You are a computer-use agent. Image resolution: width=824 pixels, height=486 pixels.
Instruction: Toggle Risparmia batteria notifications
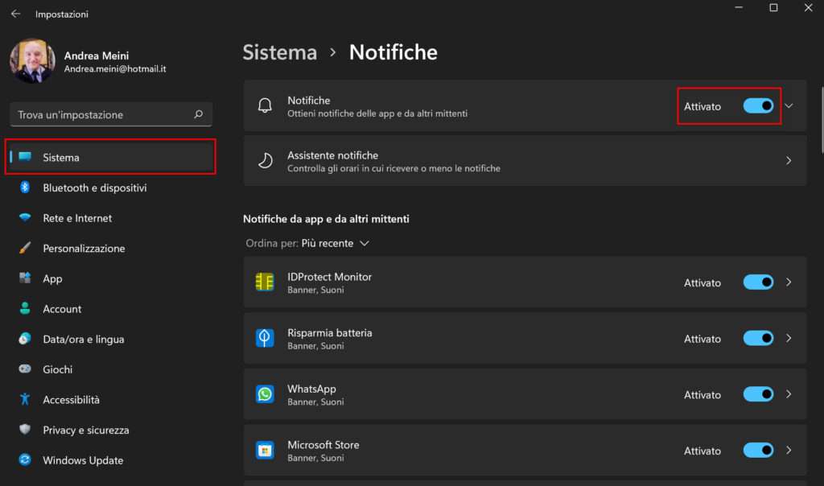click(x=758, y=339)
